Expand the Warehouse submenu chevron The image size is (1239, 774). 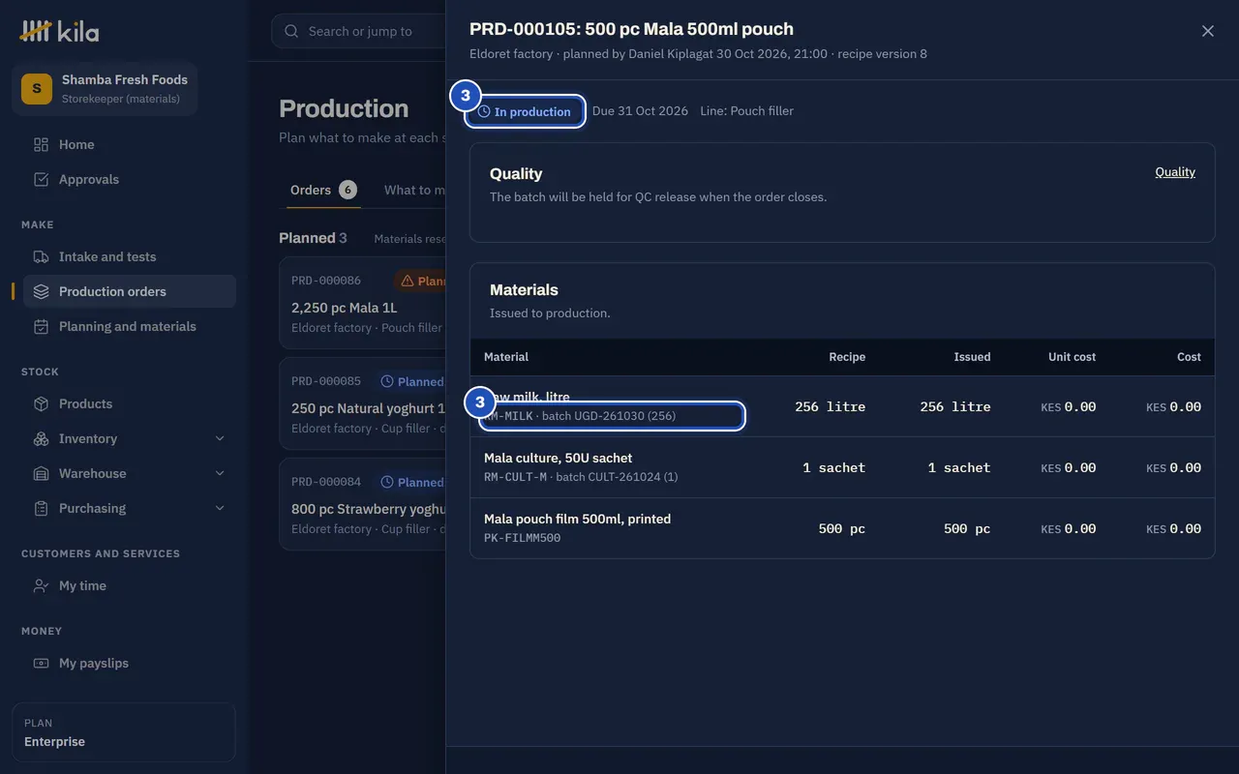point(220,473)
